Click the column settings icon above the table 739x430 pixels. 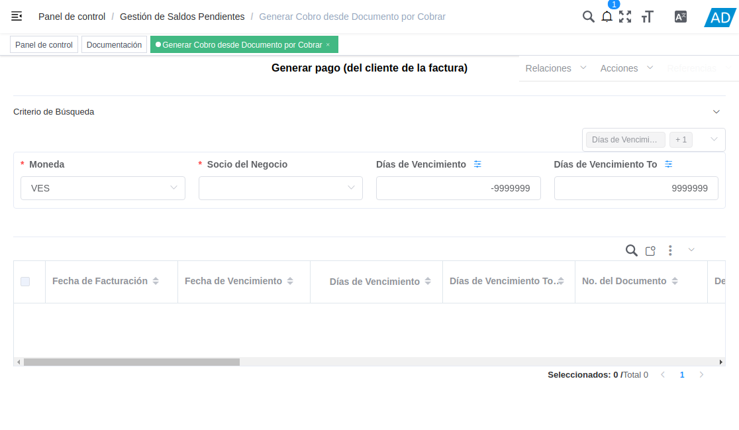click(x=650, y=250)
